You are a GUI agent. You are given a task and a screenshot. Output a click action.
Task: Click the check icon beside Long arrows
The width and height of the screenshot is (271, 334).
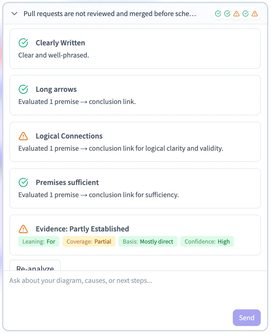pyautogui.click(x=23, y=89)
